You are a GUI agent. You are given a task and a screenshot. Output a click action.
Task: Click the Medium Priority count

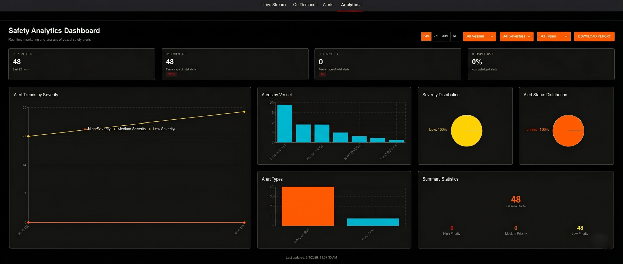tap(516, 228)
